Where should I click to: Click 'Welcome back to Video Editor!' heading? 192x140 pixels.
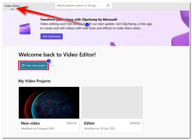(x=57, y=54)
